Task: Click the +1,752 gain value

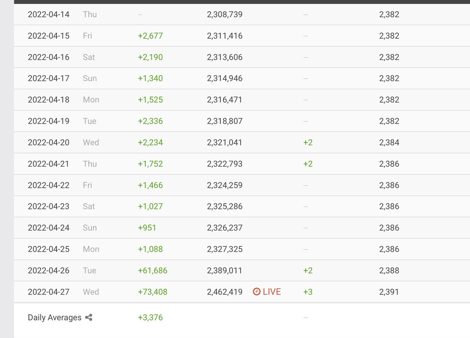Action: click(x=150, y=164)
